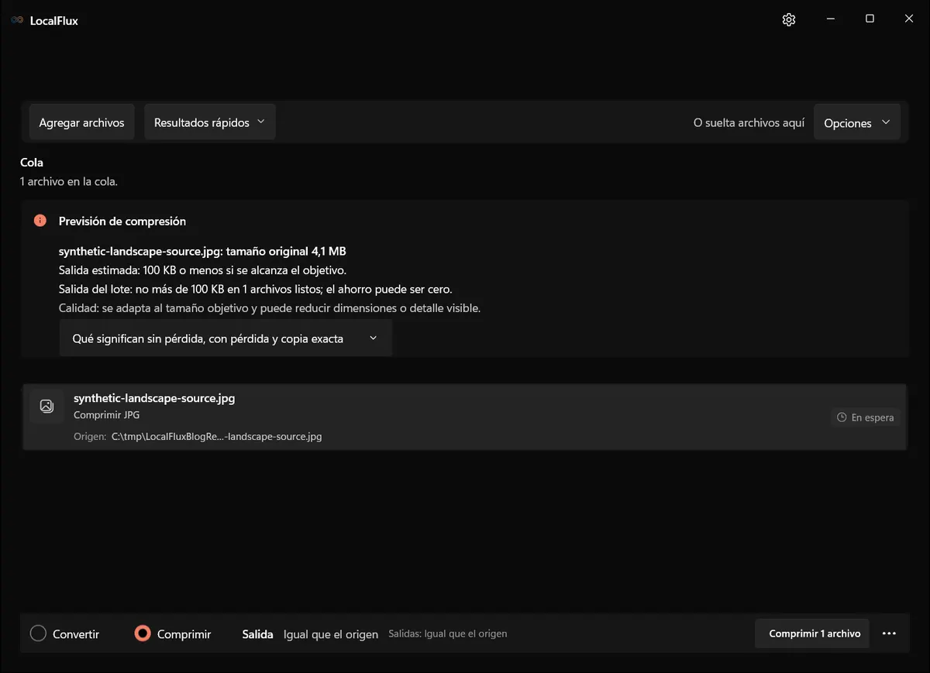Click the LocalFlux infinity logo icon
Viewport: 930px width, 673px height.
click(17, 20)
